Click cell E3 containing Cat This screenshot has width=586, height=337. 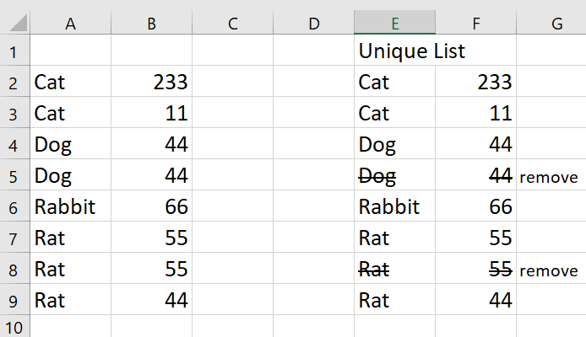[395, 113]
